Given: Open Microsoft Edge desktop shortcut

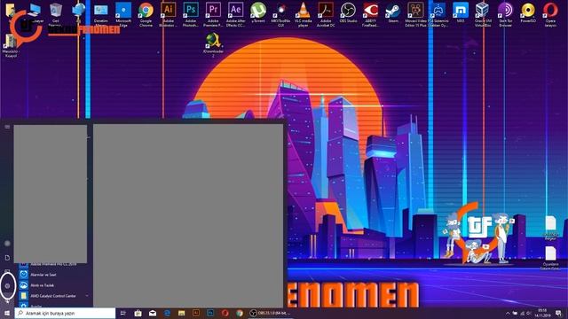Looking at the screenshot, I should pos(123,14).
